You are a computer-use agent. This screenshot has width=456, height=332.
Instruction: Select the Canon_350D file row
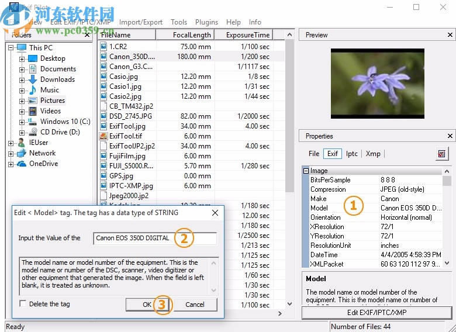coord(191,56)
